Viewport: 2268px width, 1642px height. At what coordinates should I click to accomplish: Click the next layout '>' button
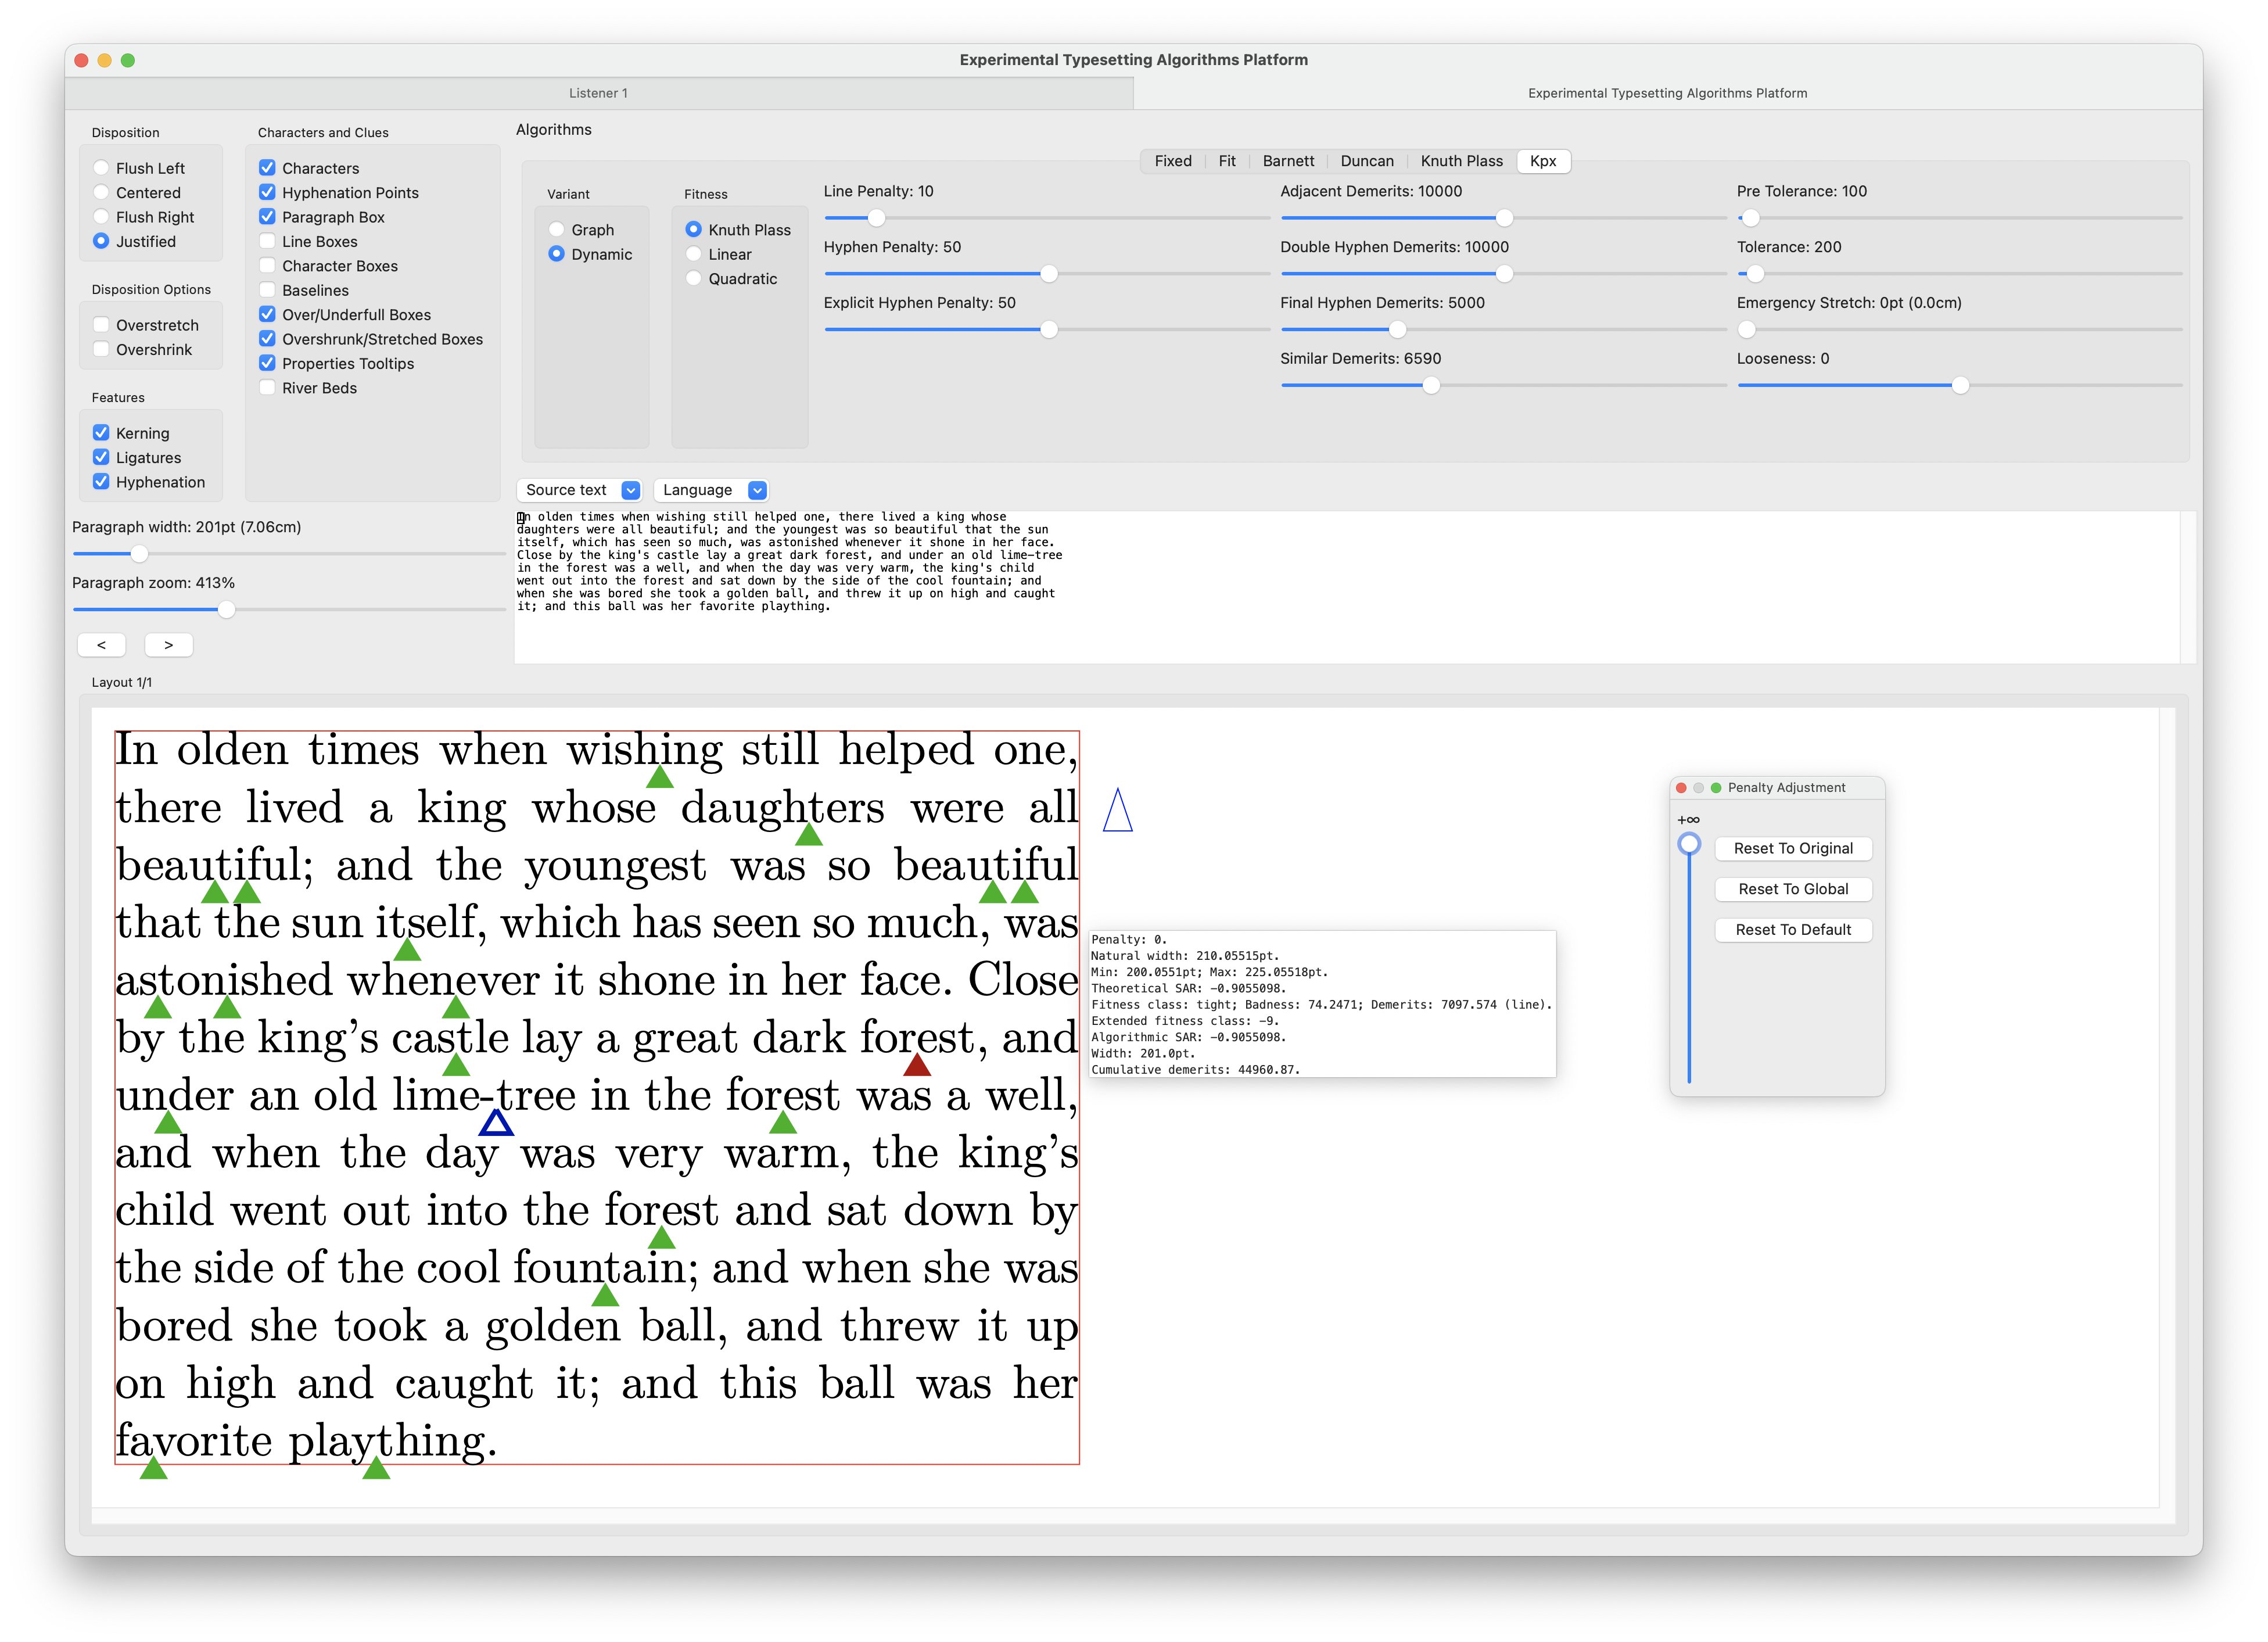point(168,645)
